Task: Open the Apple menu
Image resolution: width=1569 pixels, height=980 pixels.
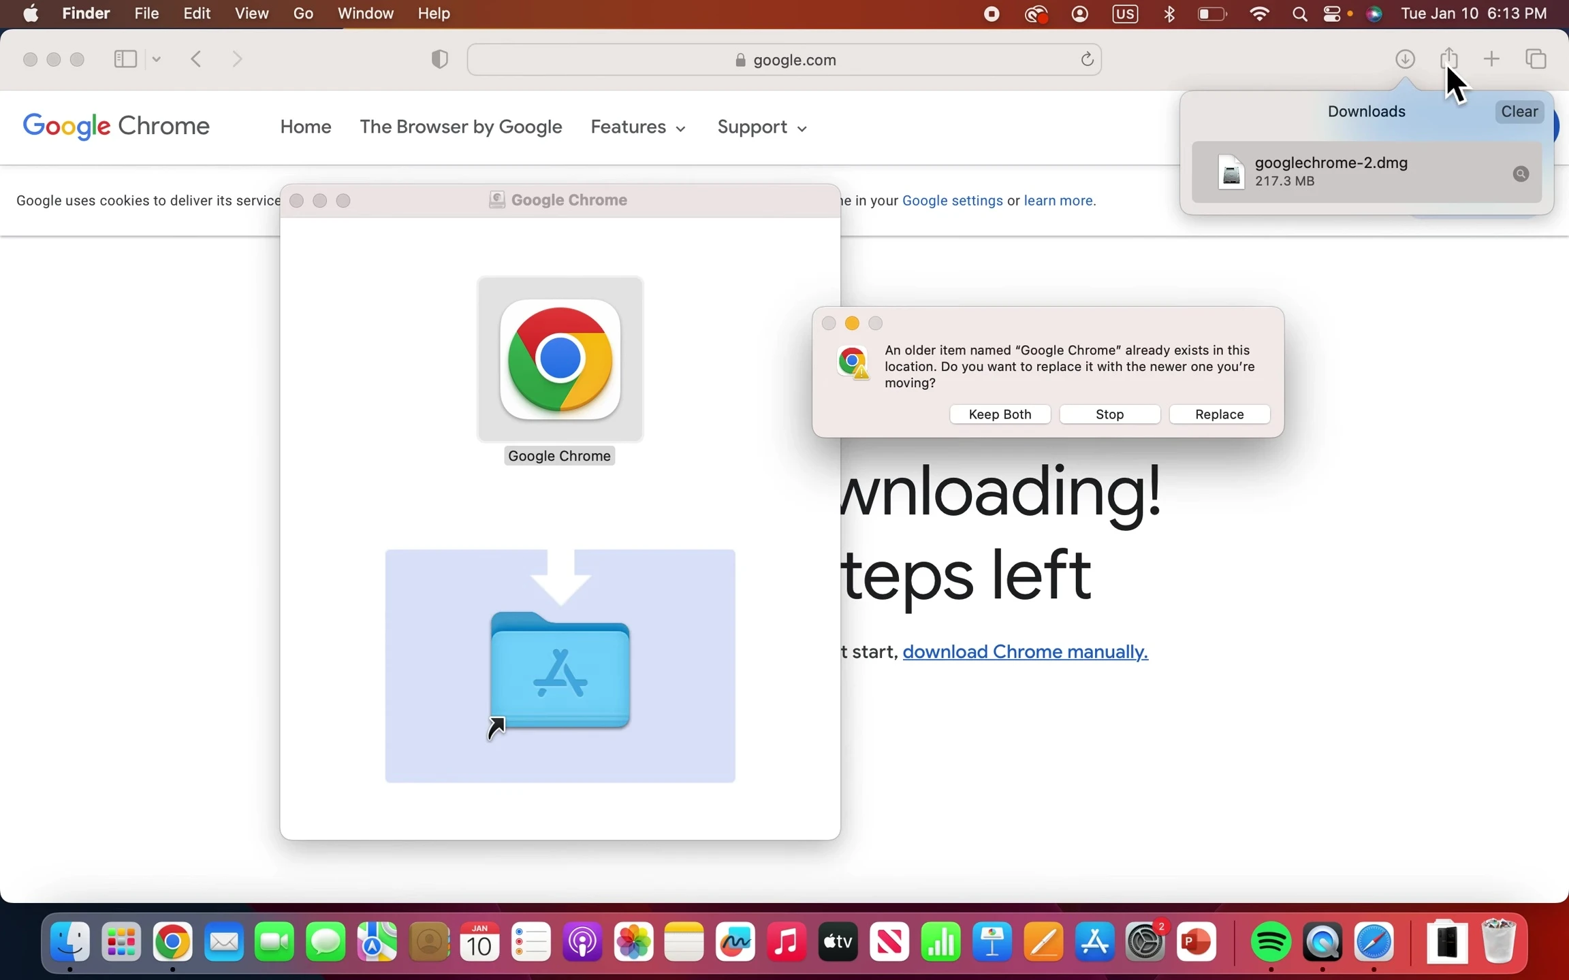Action: [x=31, y=14]
